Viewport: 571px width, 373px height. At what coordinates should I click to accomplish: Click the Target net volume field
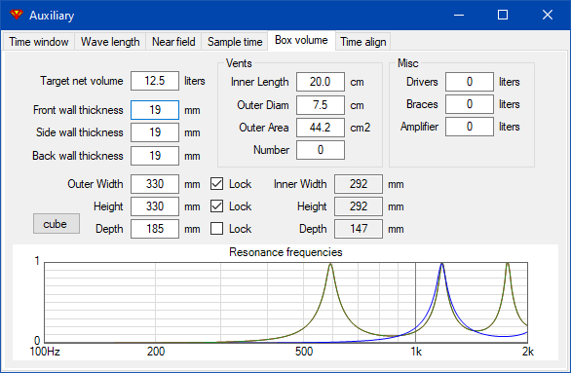coord(155,81)
